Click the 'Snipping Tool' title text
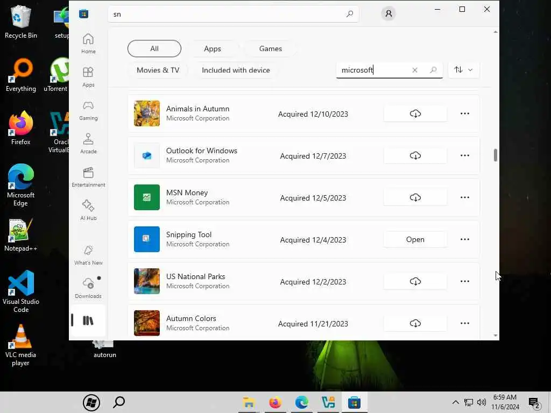 (189, 234)
